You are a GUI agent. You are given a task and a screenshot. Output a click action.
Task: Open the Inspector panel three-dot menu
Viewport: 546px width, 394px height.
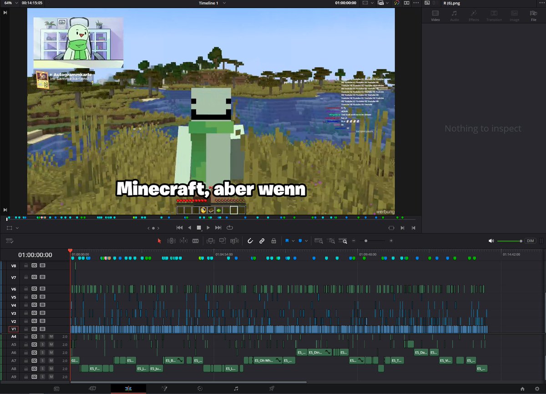tap(541, 3)
